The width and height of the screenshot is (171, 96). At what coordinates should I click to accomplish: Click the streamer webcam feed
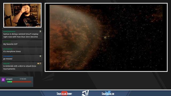coord(22,15)
